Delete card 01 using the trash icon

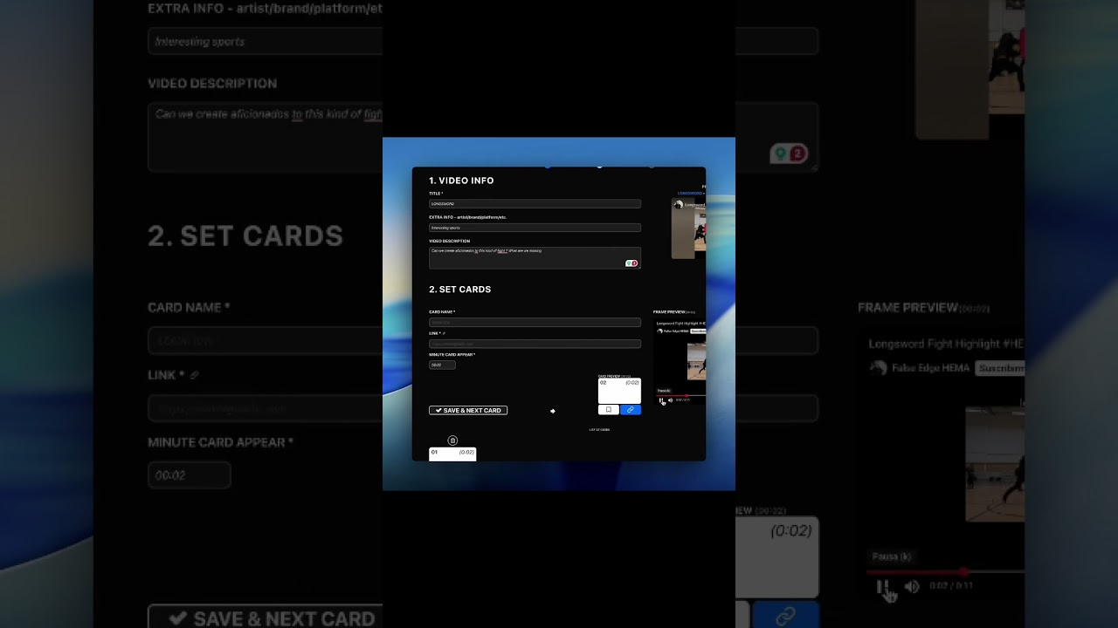coord(452,440)
